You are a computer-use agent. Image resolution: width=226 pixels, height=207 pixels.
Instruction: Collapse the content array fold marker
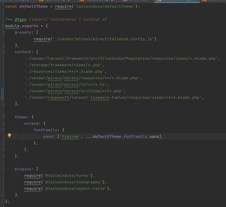(x=4, y=52)
